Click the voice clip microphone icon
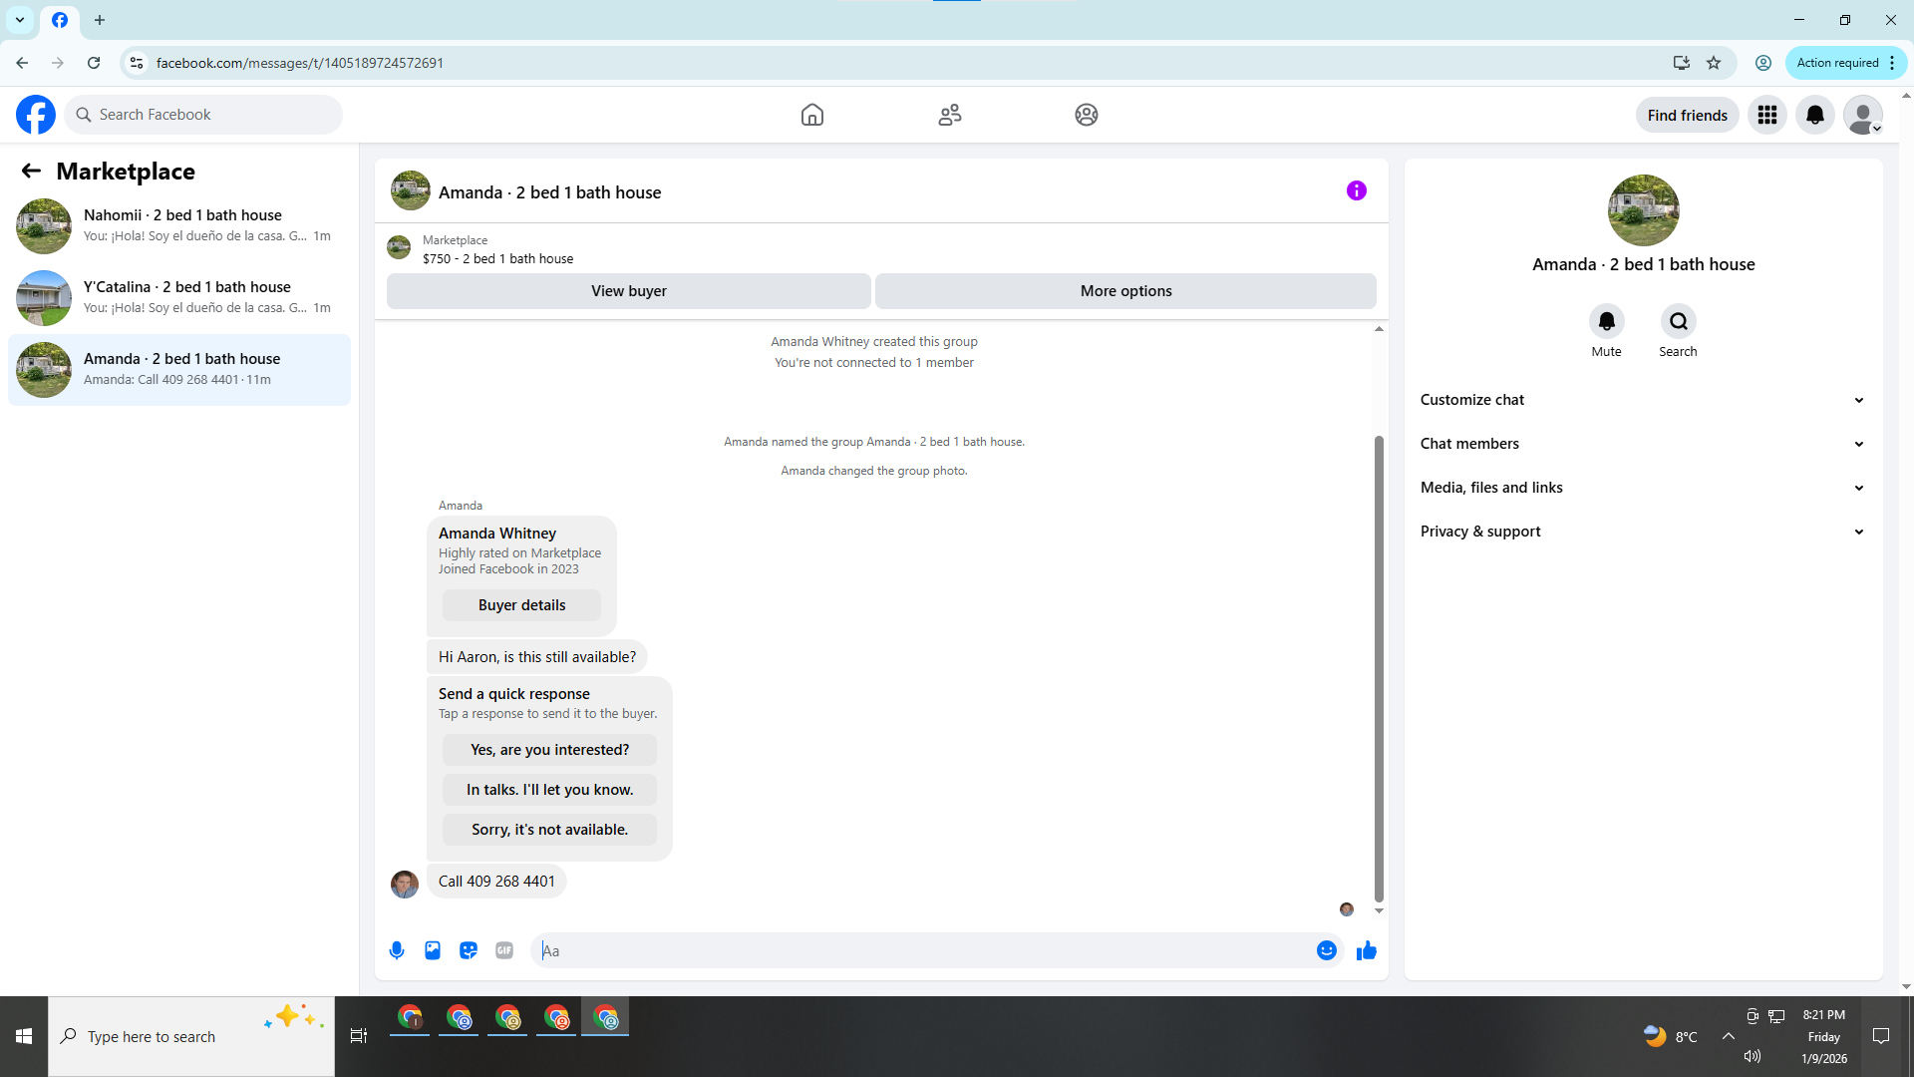This screenshot has height=1077, width=1914. (x=397, y=950)
